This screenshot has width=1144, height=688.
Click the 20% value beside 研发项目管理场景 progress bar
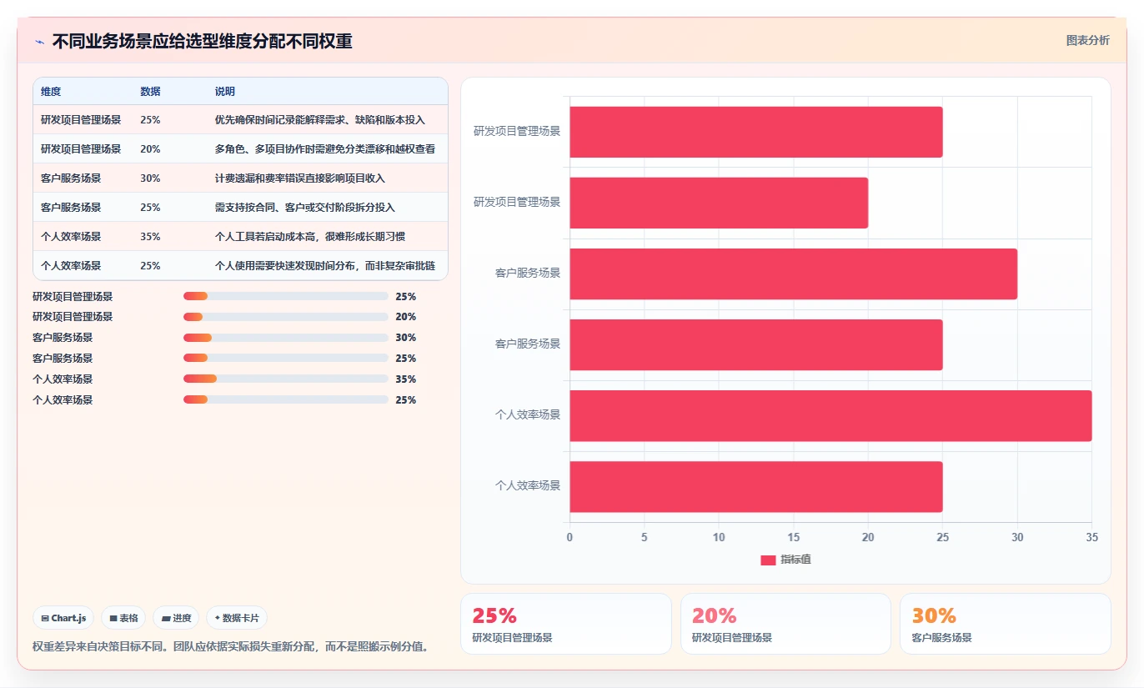tap(406, 317)
